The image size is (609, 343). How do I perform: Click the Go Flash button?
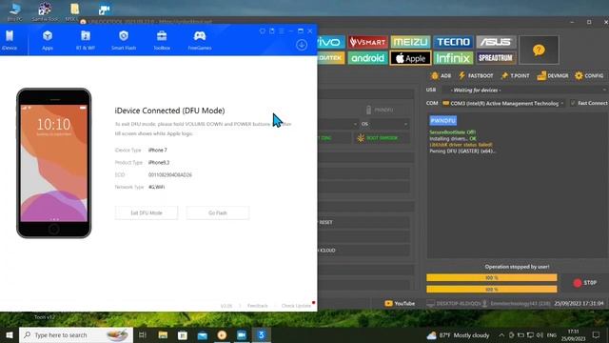pyautogui.click(x=218, y=212)
